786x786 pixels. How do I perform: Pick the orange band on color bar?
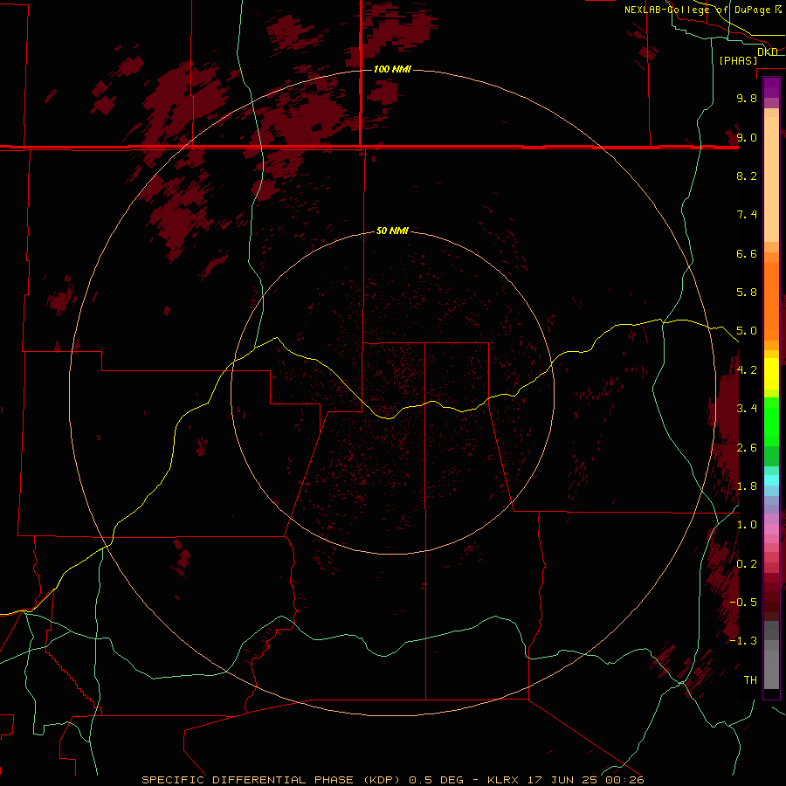(x=771, y=302)
